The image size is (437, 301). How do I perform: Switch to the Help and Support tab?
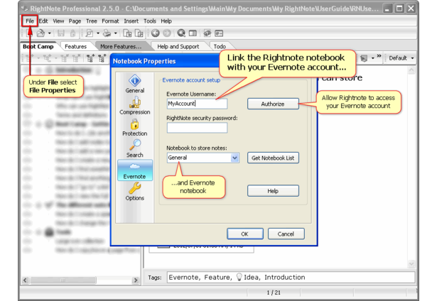(178, 47)
